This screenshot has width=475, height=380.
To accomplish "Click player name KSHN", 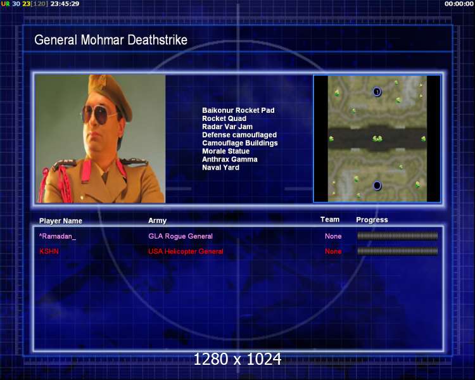I will (49, 251).
